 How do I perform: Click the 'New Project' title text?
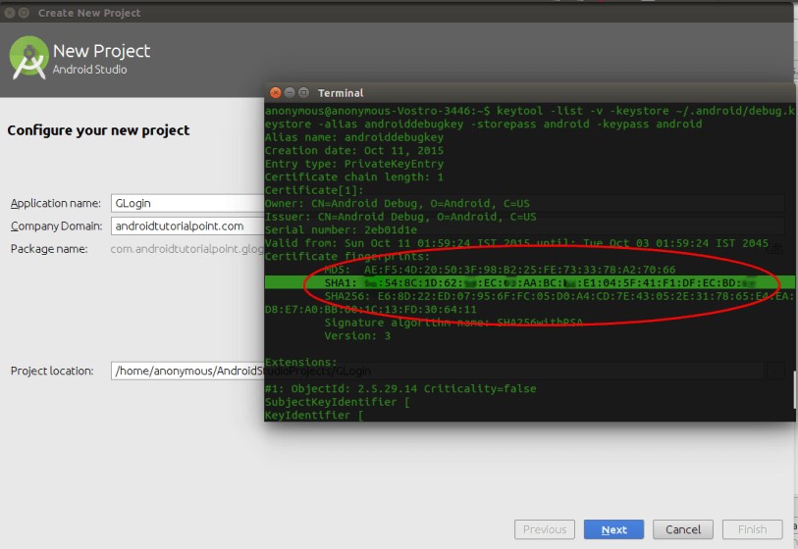coord(101,51)
